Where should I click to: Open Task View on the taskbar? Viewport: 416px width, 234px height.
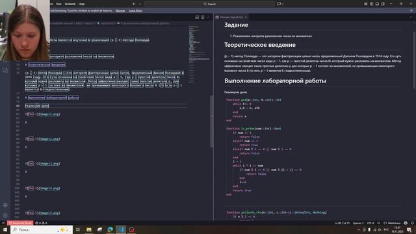(78, 229)
